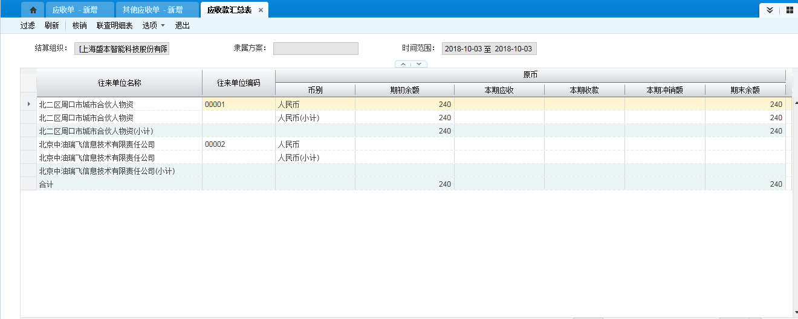
Task: Switch to 其他应收单 - 新增 tab
Action: coord(157,10)
